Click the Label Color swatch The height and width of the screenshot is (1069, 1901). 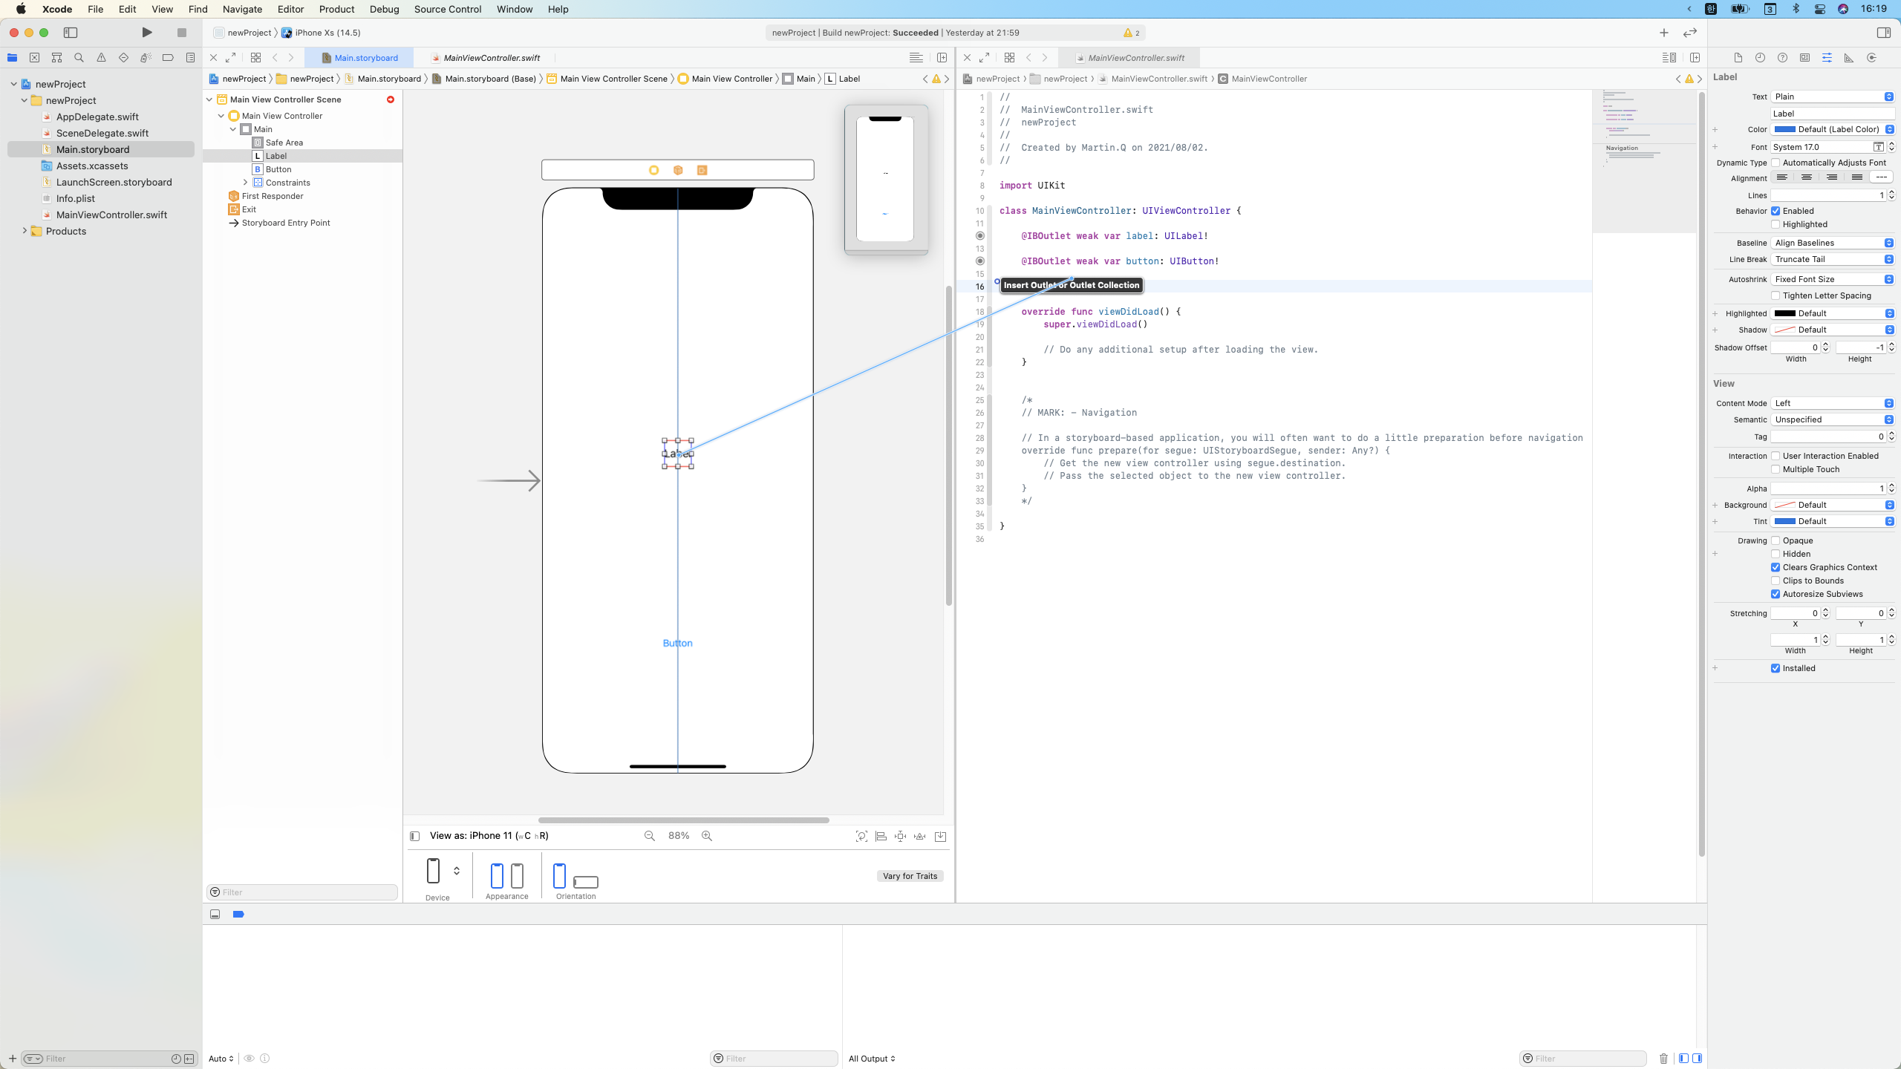[1785, 129]
